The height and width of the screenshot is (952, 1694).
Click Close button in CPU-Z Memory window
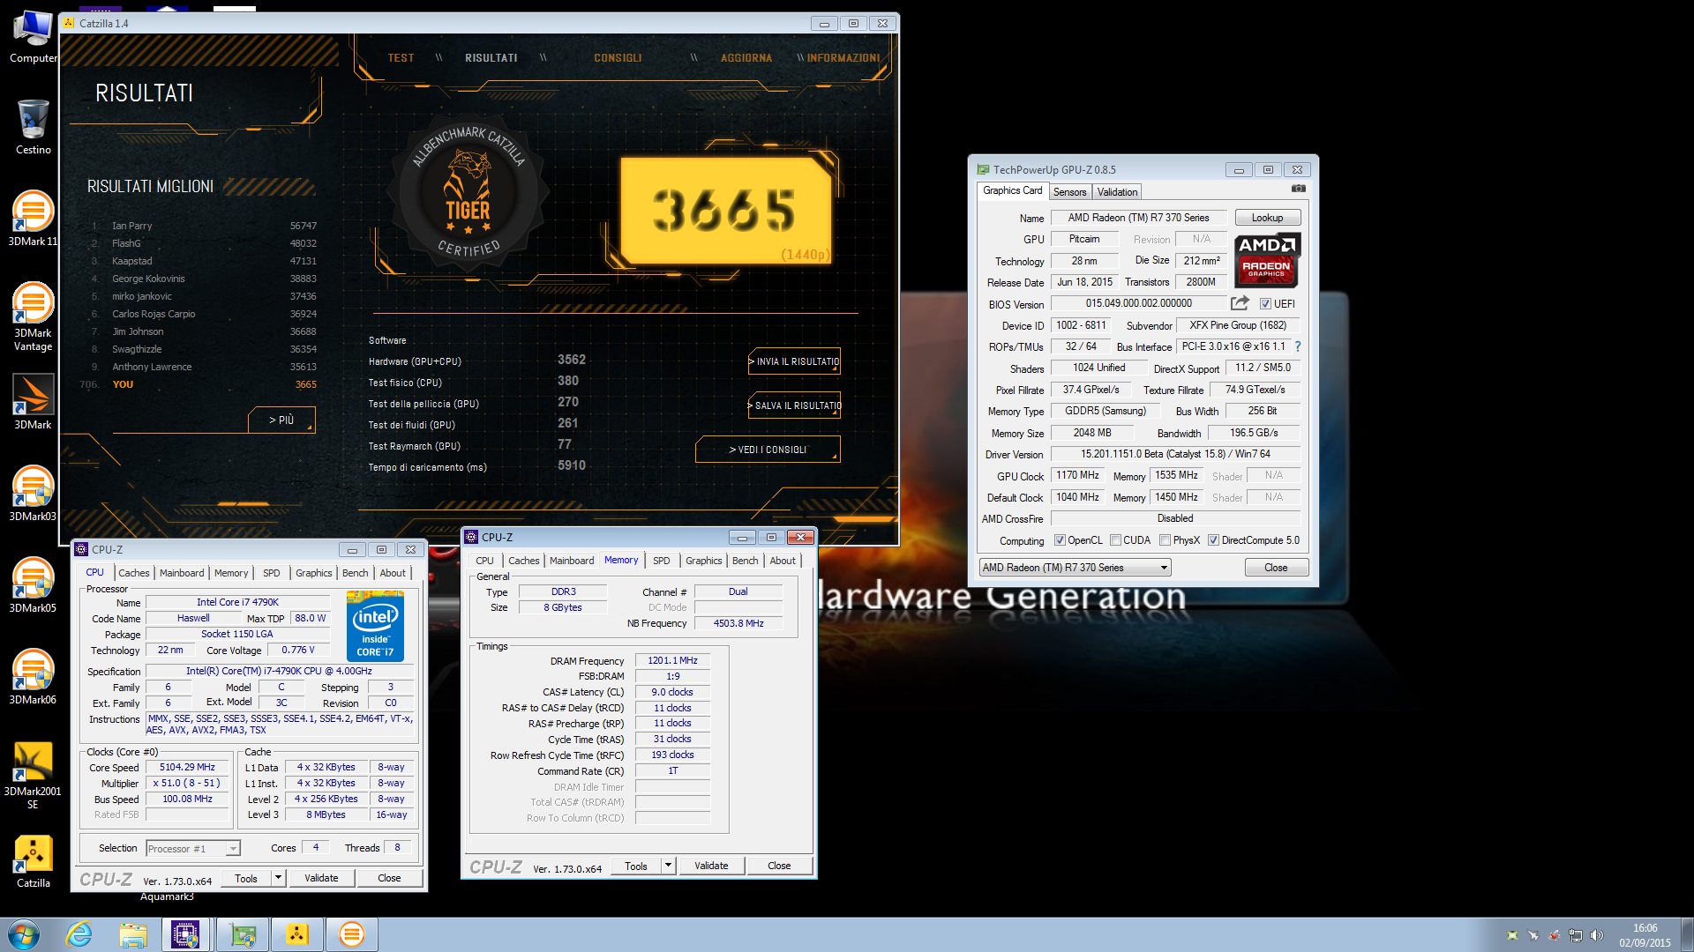coord(779,866)
